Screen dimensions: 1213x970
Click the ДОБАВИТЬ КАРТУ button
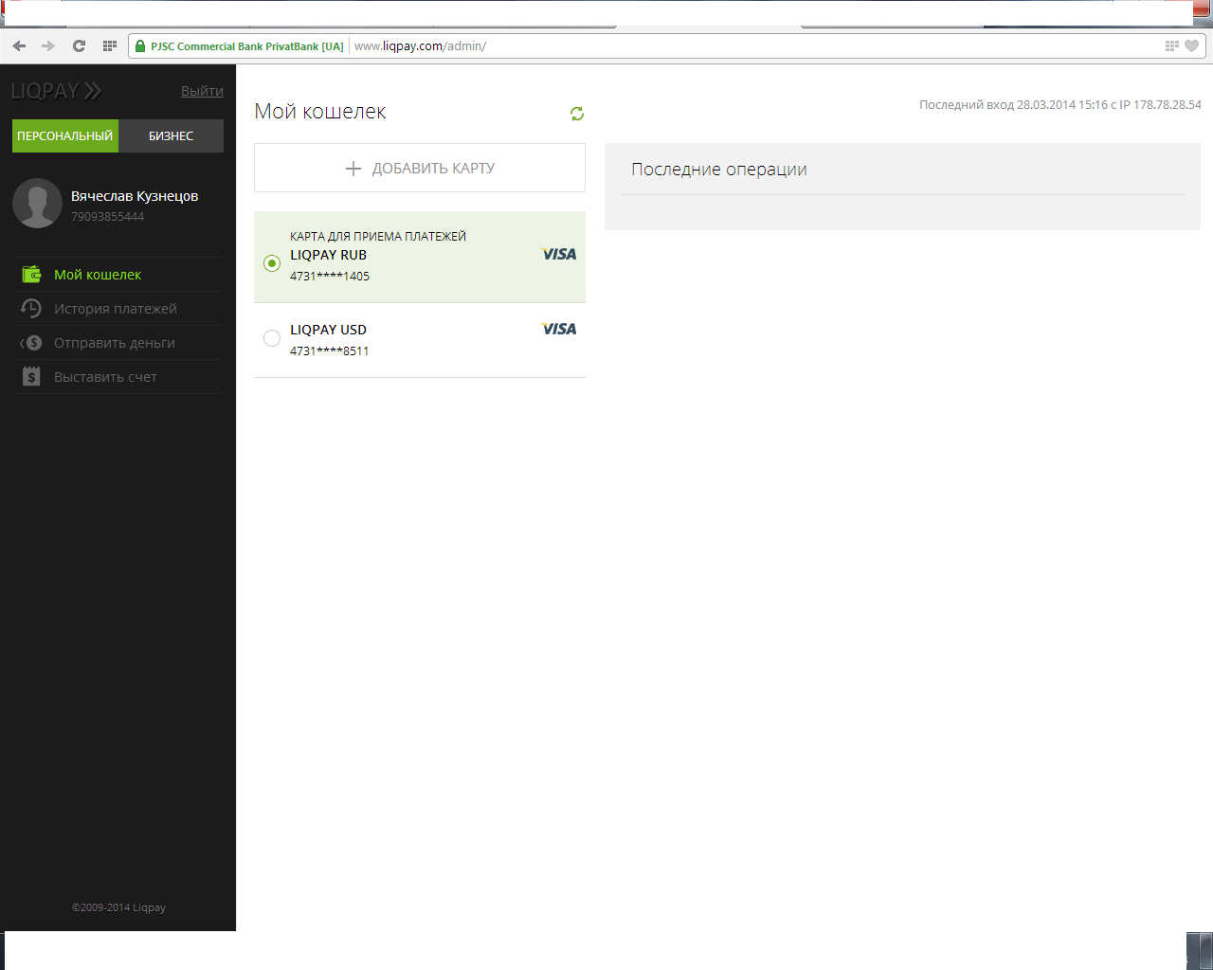pos(420,168)
